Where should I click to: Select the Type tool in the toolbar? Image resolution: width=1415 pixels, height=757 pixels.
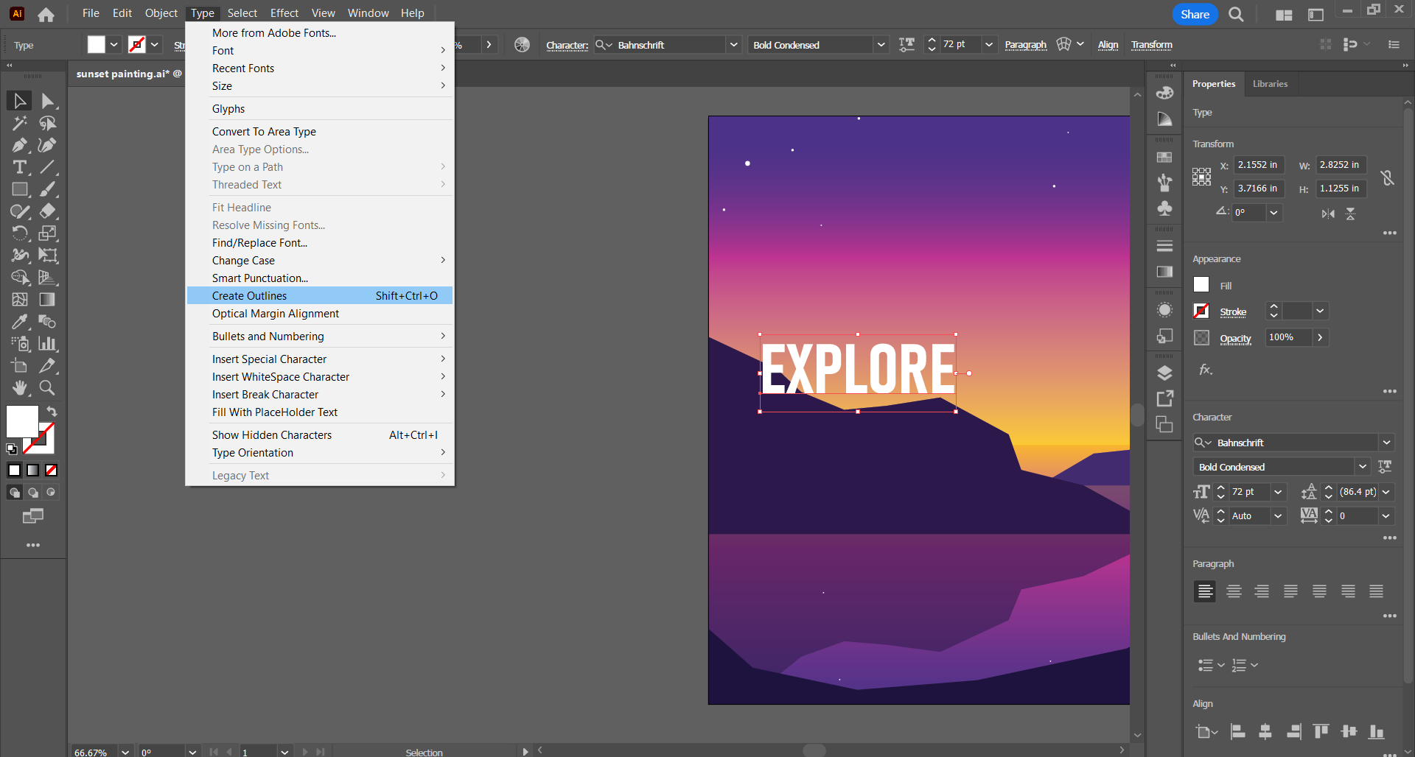pos(19,167)
